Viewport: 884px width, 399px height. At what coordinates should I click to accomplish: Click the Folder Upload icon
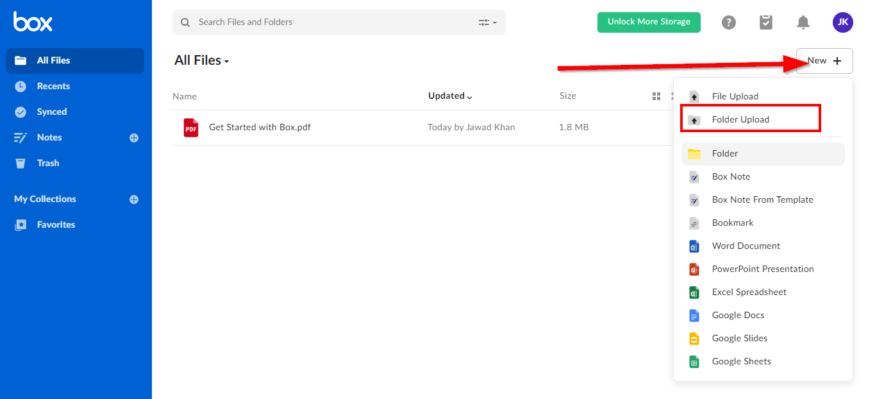pyautogui.click(x=694, y=120)
